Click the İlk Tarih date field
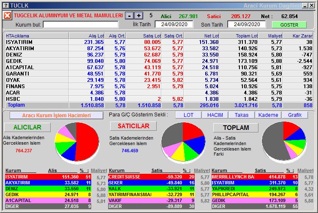318x213 pixels. [x=174, y=24]
